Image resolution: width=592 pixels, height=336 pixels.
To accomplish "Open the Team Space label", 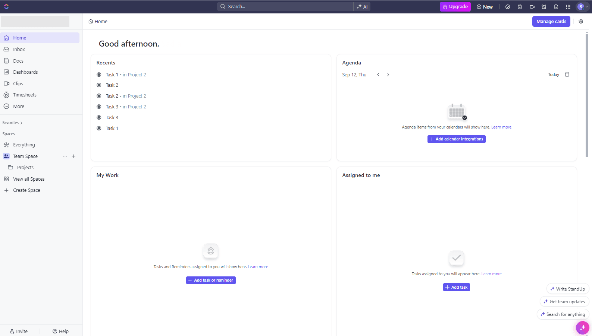I will 25,156.
